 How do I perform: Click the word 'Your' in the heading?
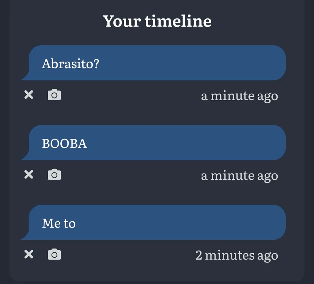click(x=122, y=21)
